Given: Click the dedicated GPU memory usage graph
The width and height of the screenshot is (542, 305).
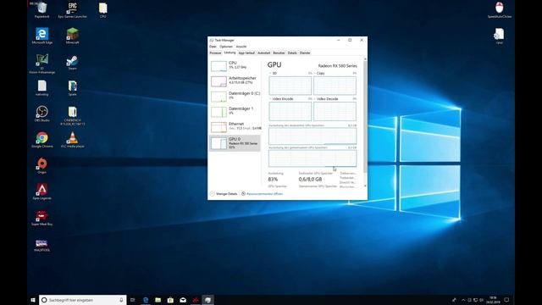Looking at the screenshot, I should coord(312,136).
